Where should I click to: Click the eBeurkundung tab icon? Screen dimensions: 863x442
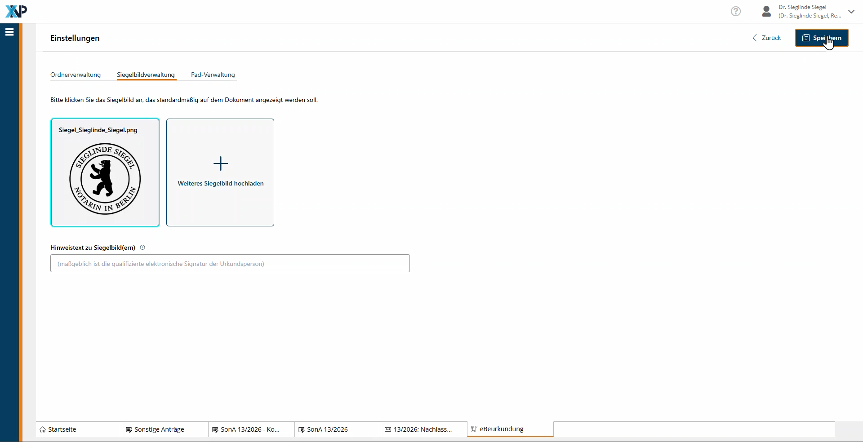[474, 429]
